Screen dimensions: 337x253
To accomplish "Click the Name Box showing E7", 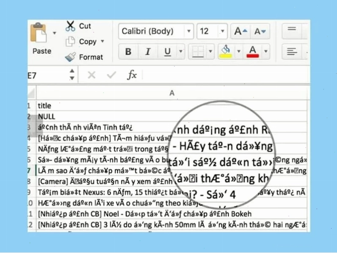I will point(47,75).
